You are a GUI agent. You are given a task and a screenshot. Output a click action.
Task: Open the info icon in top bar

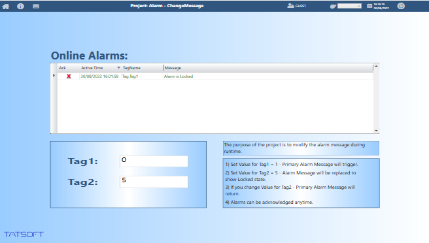tap(20, 6)
